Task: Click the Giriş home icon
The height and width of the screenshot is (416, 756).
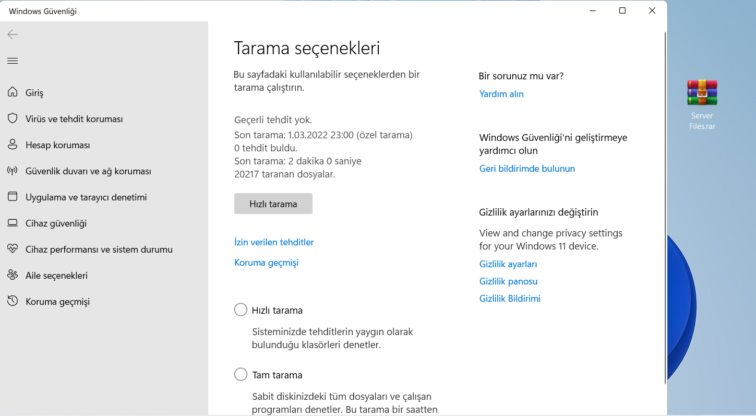Action: click(13, 92)
